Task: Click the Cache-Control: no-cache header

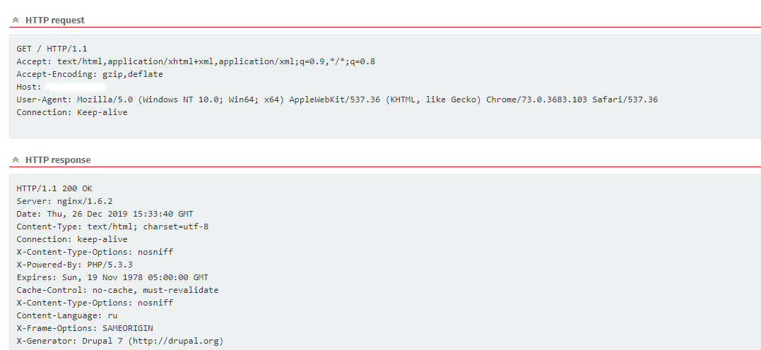Action: pos(117,290)
